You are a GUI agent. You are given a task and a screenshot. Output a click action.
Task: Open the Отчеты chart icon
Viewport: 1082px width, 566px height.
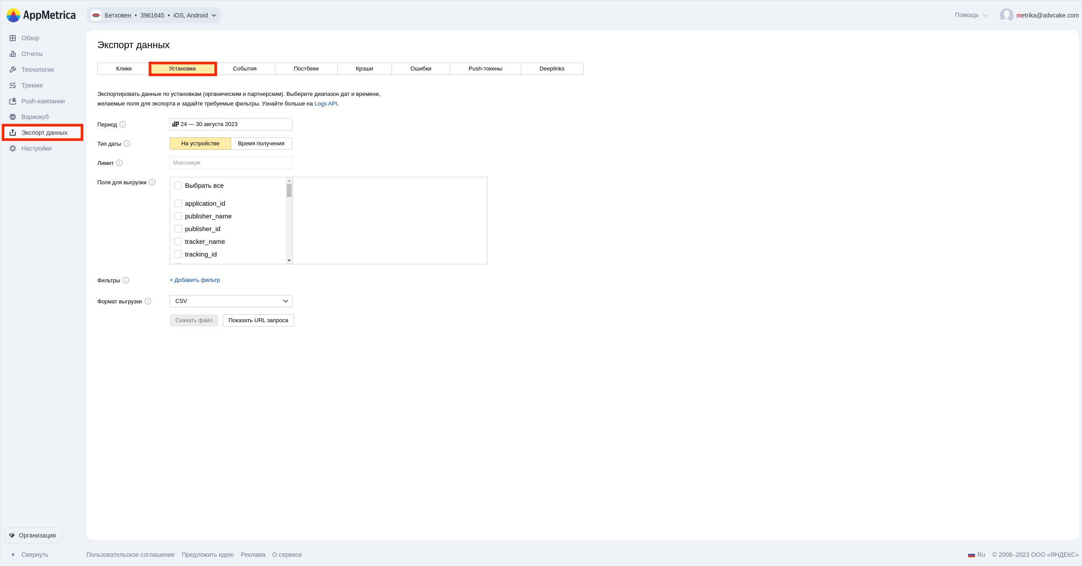pyautogui.click(x=13, y=54)
